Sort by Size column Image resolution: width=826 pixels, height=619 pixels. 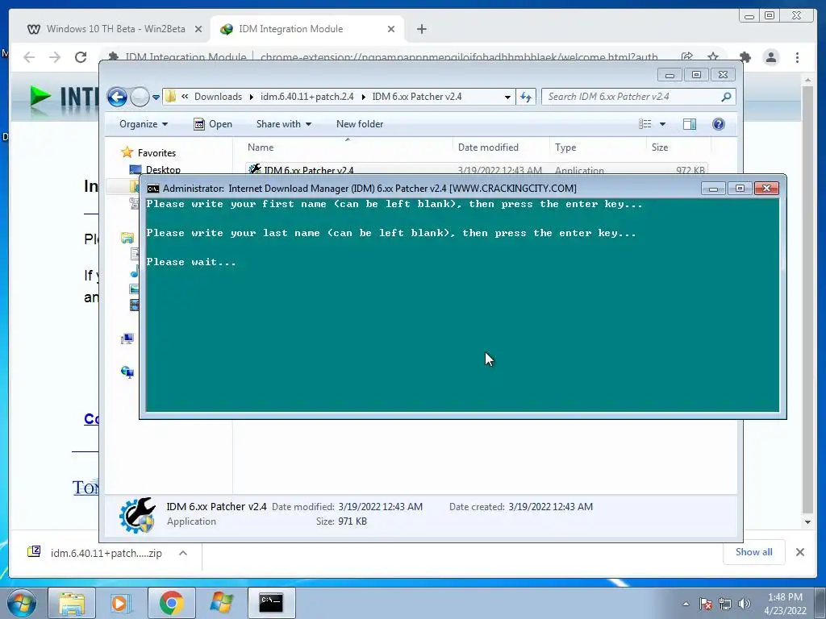click(678, 147)
